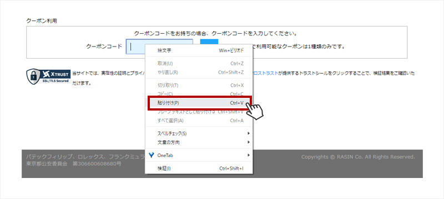Click the クーポンコード label text
This screenshot has height=199, width=444.
104,46
